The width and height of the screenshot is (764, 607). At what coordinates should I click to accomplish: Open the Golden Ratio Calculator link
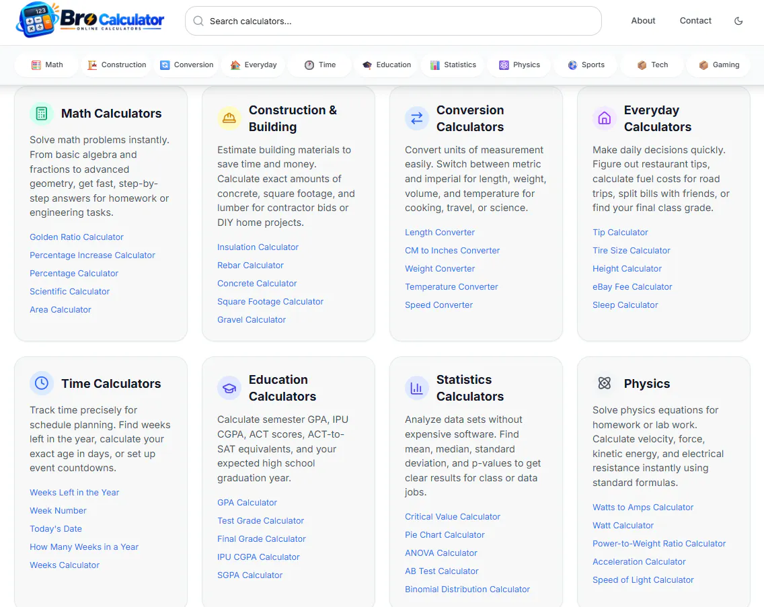(77, 237)
